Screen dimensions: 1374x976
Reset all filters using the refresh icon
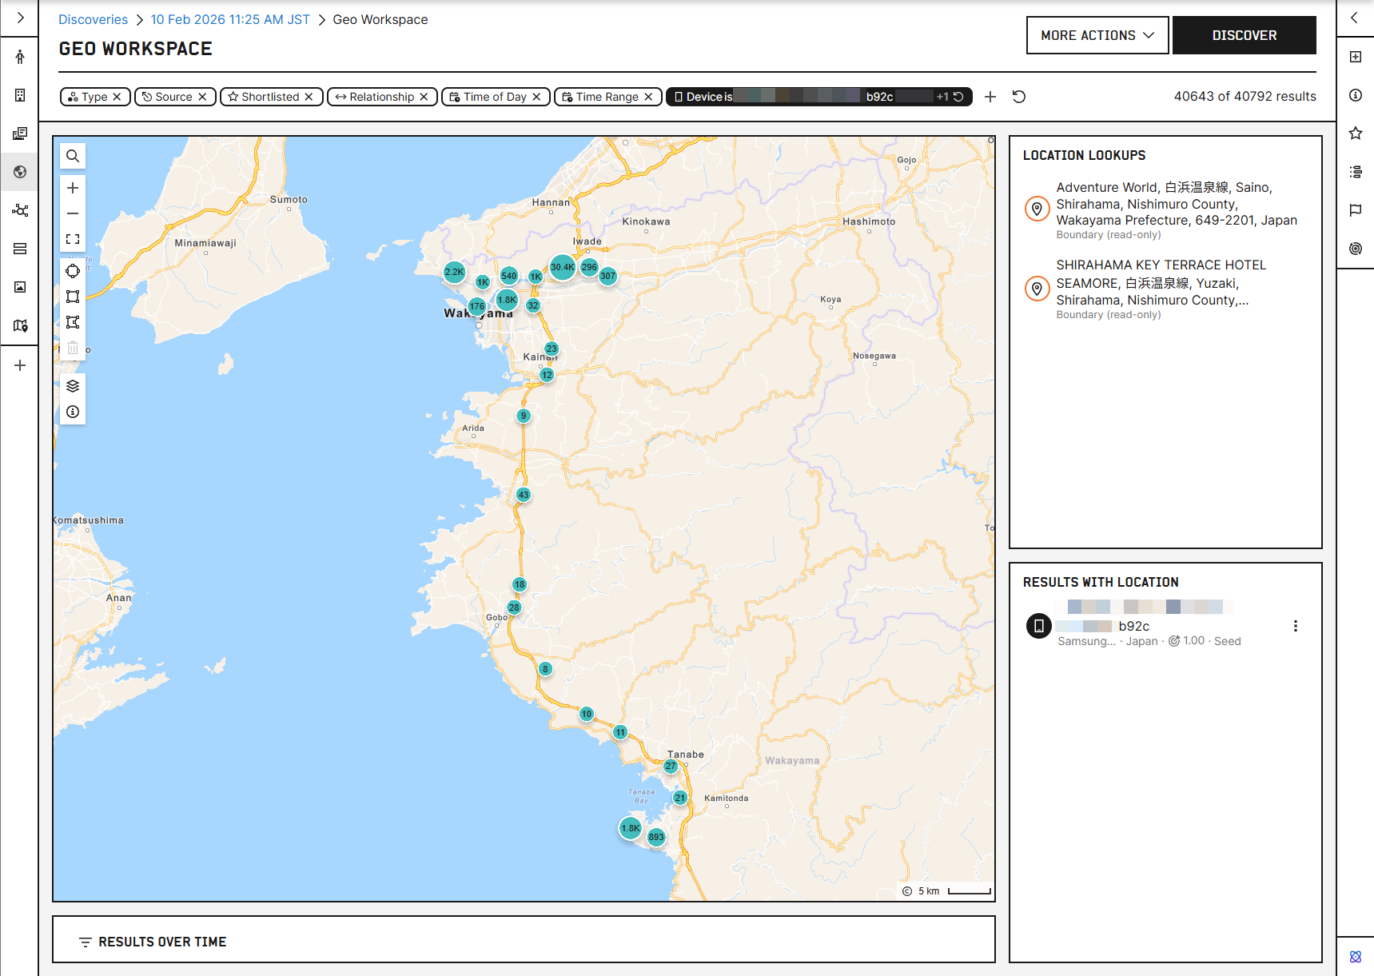tap(1018, 97)
